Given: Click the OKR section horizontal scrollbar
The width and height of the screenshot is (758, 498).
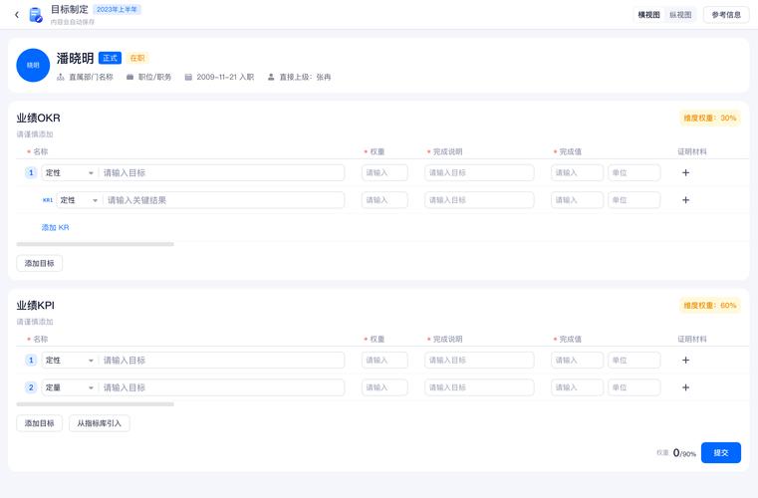Looking at the screenshot, I should point(96,244).
